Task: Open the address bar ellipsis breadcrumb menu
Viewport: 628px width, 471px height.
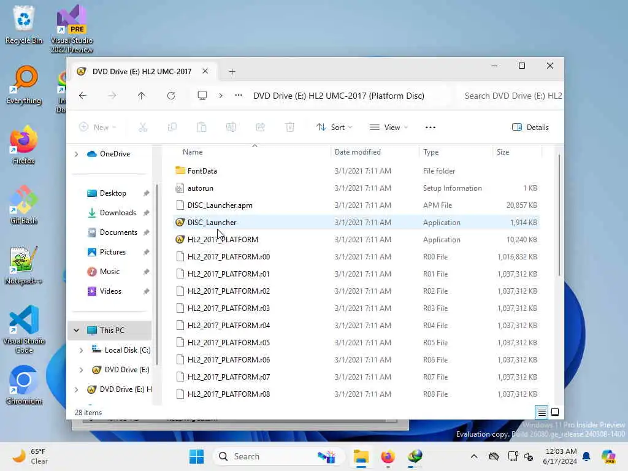Action: click(x=239, y=96)
